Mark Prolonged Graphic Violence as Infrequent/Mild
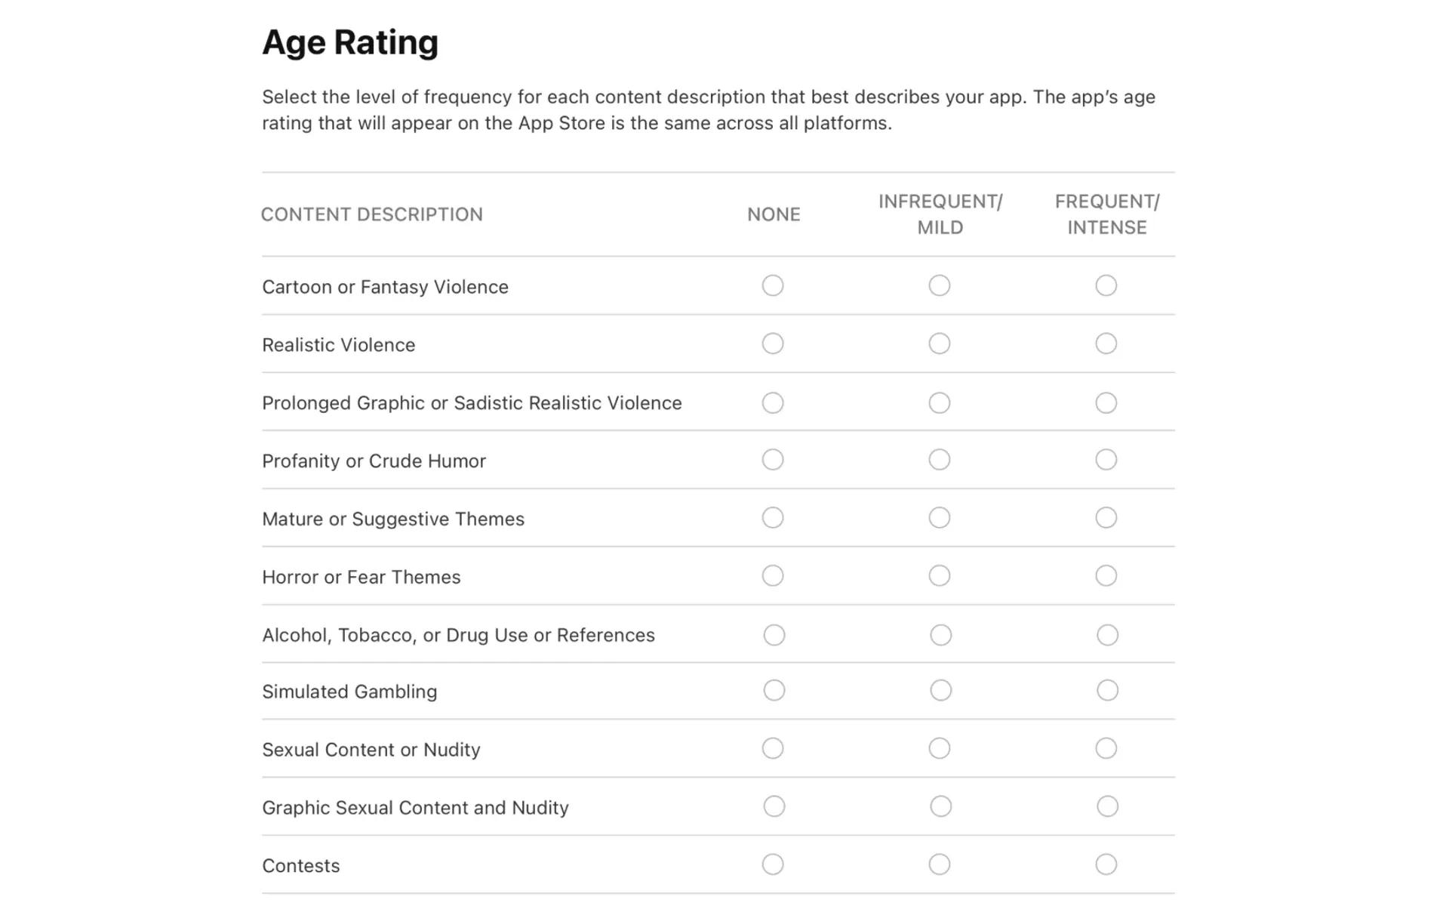Screen dimensions: 1449x906 click(939, 402)
